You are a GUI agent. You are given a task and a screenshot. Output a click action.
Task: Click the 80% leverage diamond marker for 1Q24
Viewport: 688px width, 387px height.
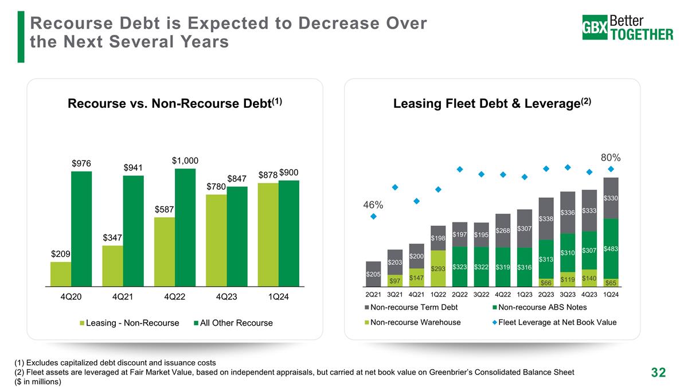[x=611, y=169]
